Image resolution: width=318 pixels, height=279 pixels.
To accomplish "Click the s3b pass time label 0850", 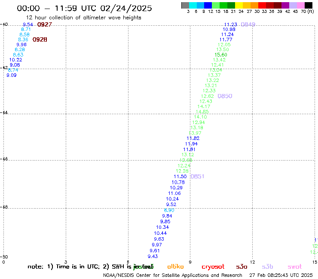I will tap(225, 96).
